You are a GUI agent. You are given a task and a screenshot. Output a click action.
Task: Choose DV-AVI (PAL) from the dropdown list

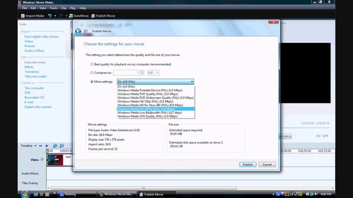pos(156,87)
